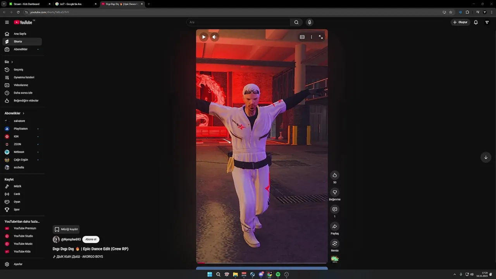496x279 pixels.
Task: Open Spotify from the taskbar
Action: [278, 274]
